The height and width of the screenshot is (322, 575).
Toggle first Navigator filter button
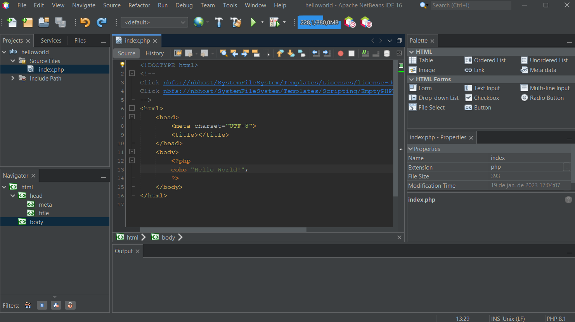click(28, 305)
